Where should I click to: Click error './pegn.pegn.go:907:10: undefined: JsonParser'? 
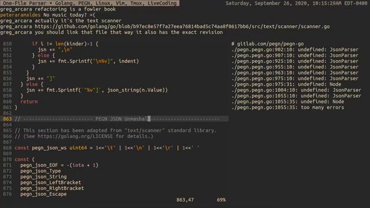click(x=295, y=55)
